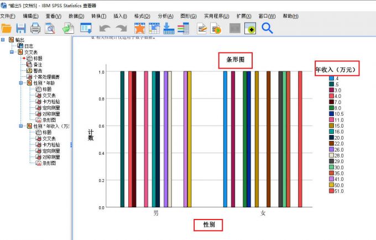
Task: Click the 条形图 chart title
Action: pos(235,60)
